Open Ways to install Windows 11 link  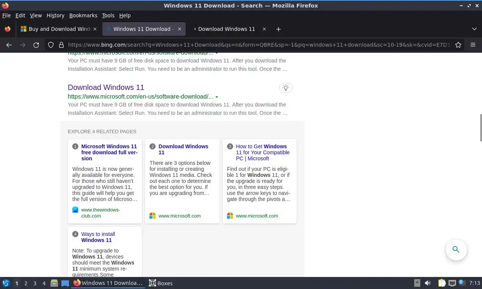[98, 237]
